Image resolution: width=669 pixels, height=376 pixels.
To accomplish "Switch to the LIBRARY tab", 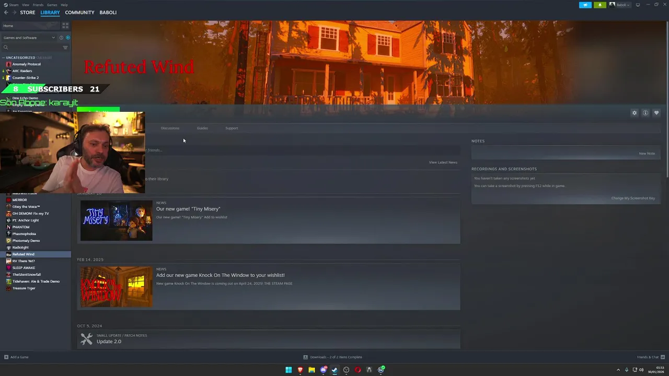I will (50, 13).
